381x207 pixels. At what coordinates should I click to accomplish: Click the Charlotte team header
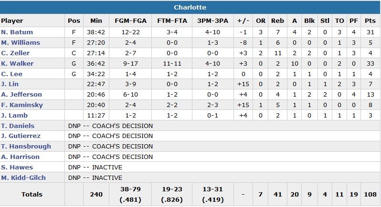pos(190,8)
